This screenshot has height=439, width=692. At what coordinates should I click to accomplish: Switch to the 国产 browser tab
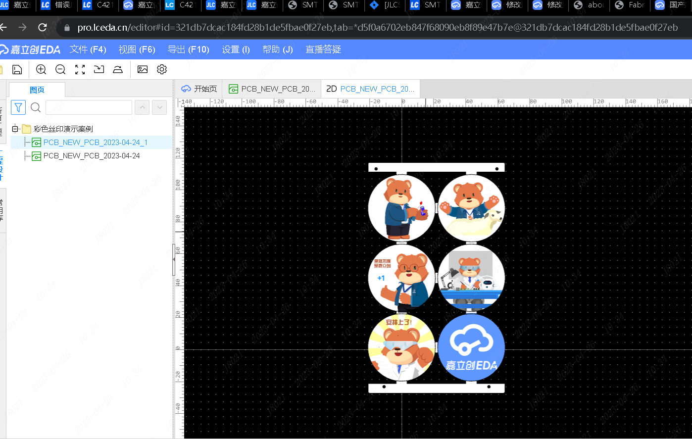(x=672, y=5)
